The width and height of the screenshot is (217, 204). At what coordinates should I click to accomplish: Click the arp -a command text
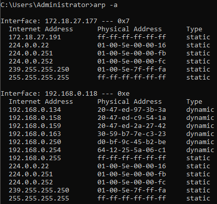(x=105, y=5)
